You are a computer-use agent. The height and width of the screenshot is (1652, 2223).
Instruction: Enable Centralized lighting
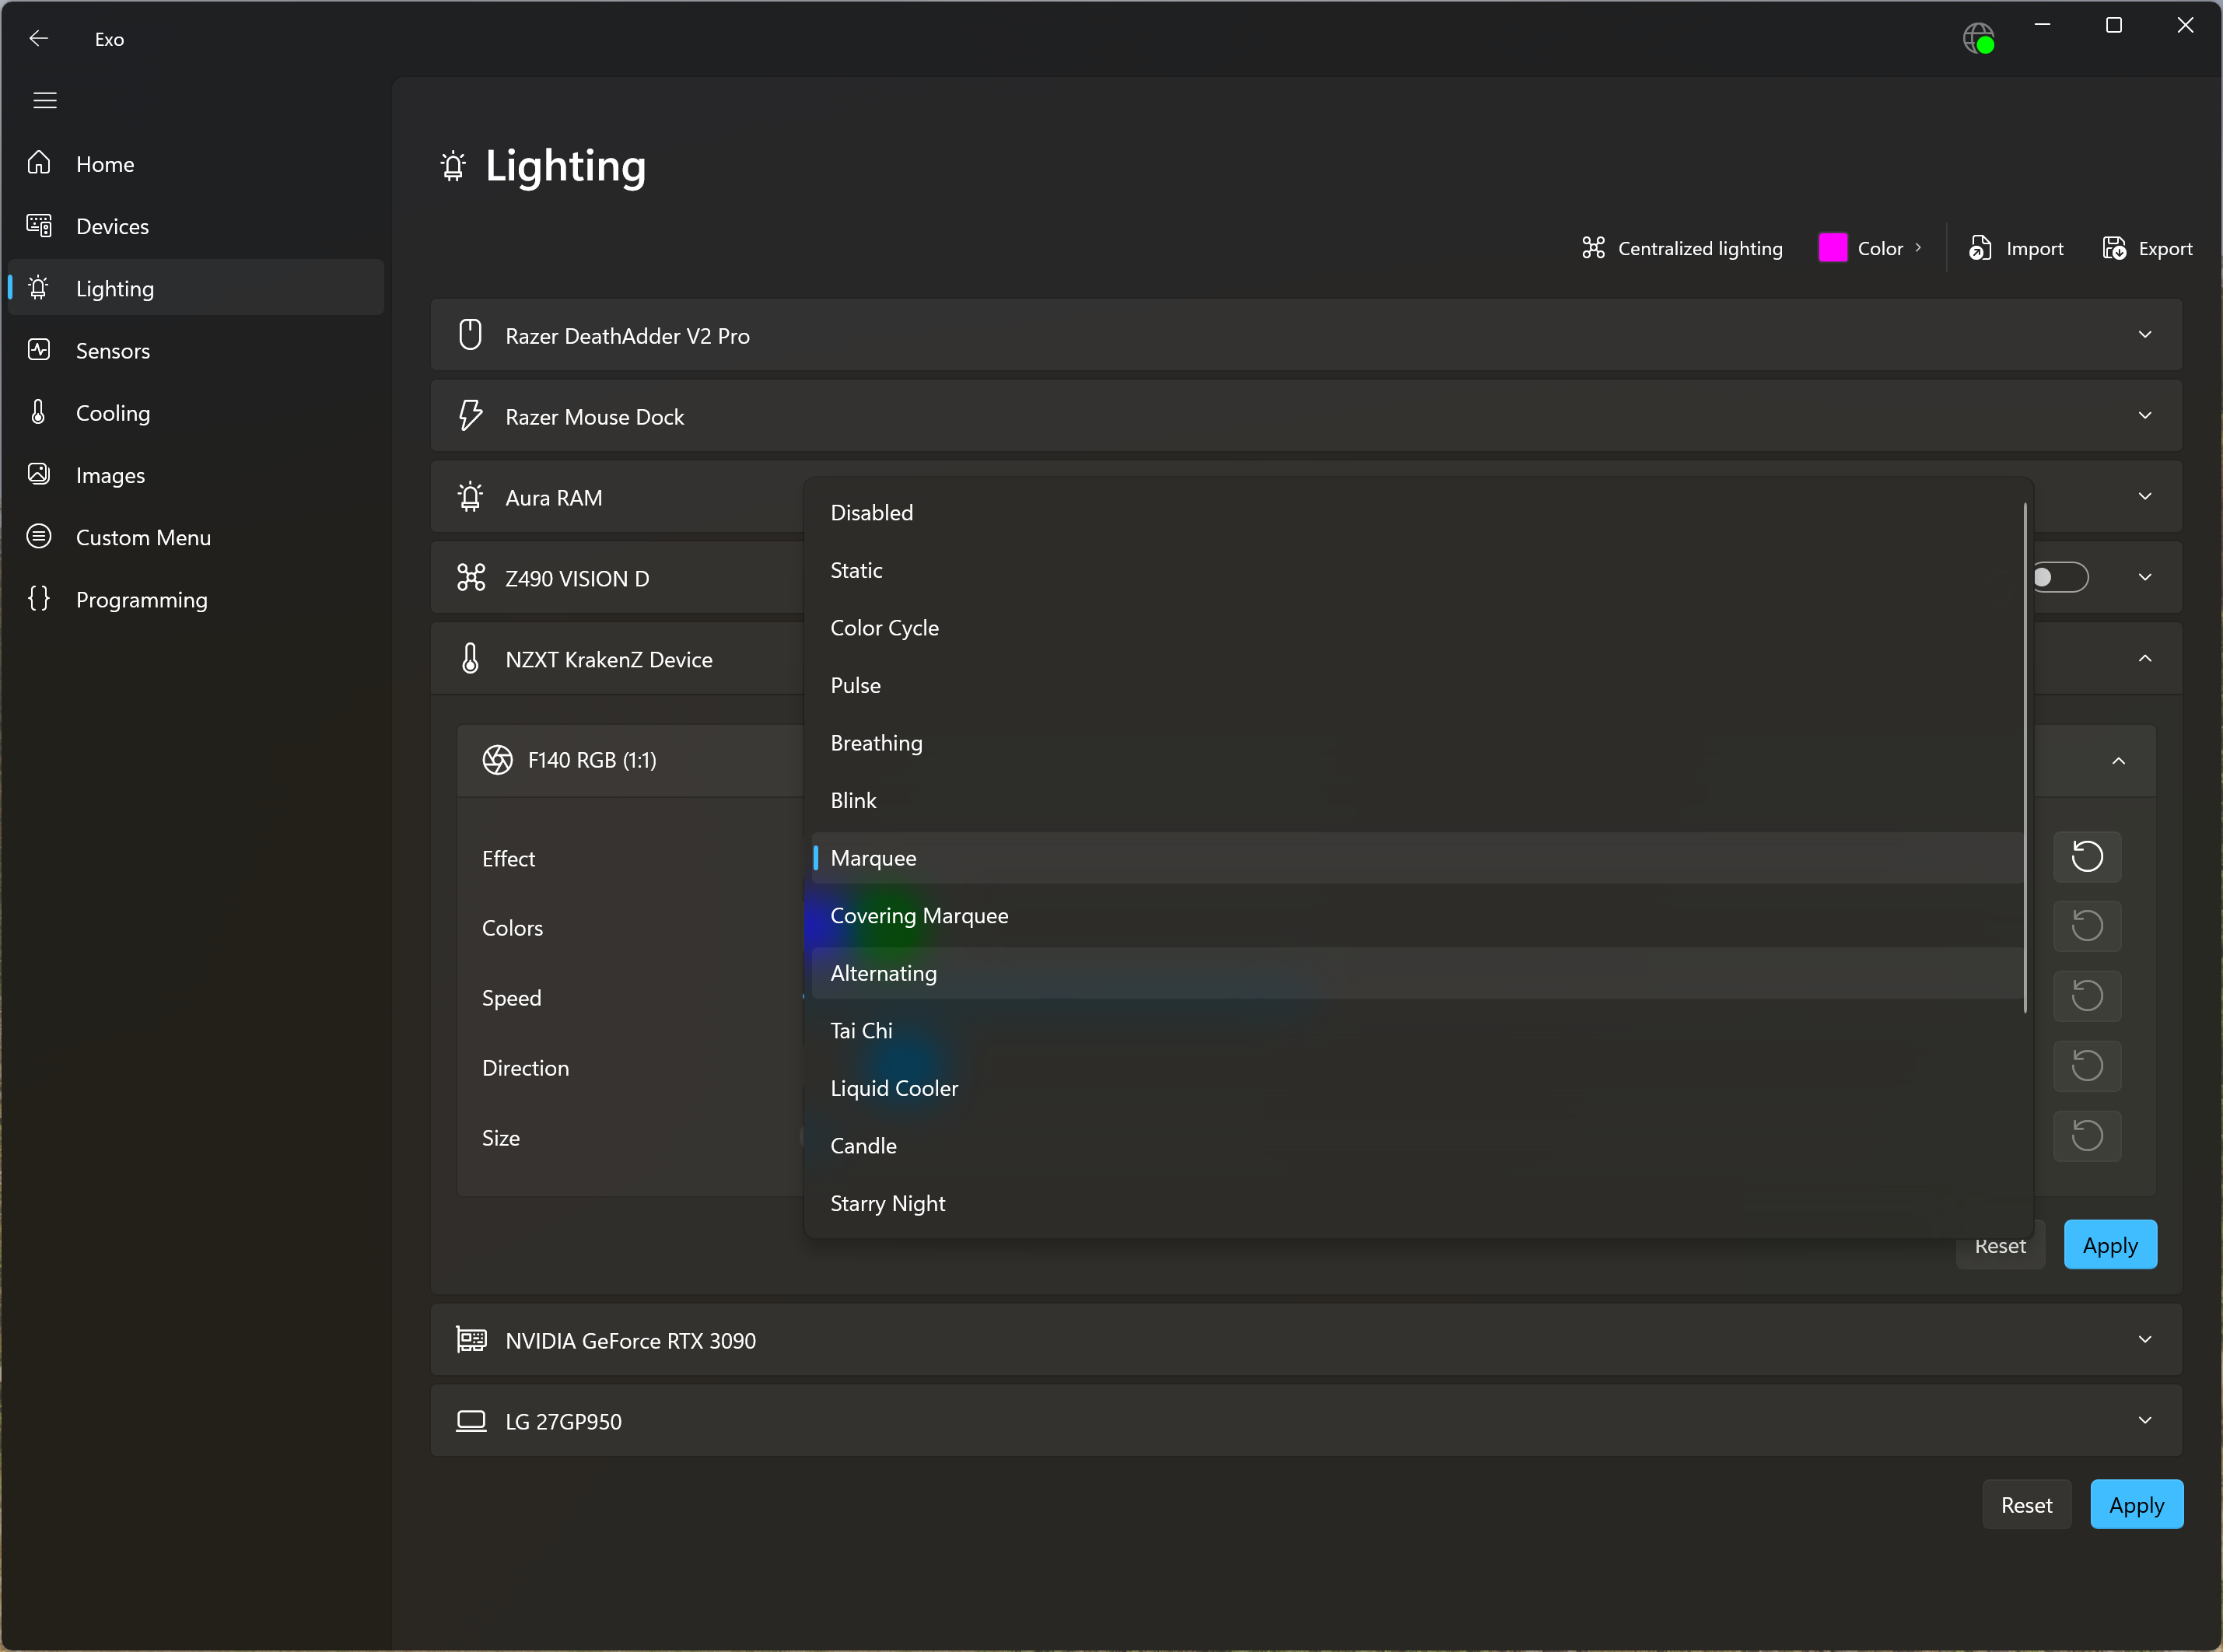click(x=1682, y=248)
